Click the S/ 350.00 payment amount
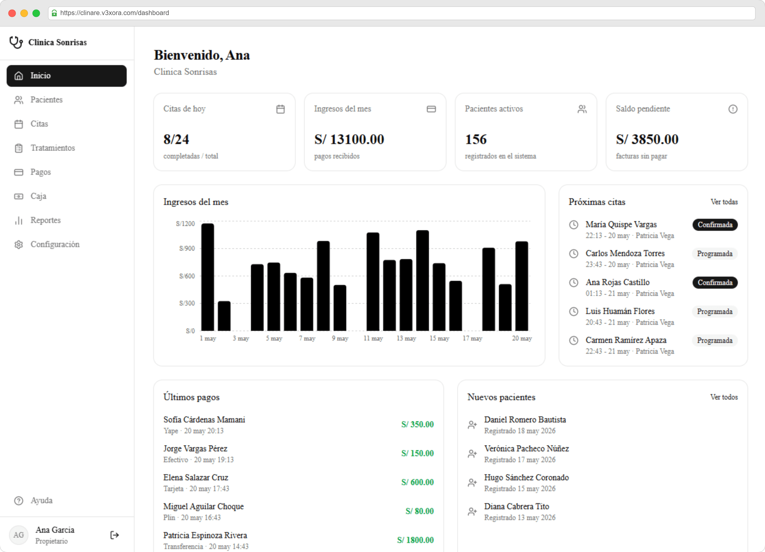The image size is (765, 552). click(417, 425)
